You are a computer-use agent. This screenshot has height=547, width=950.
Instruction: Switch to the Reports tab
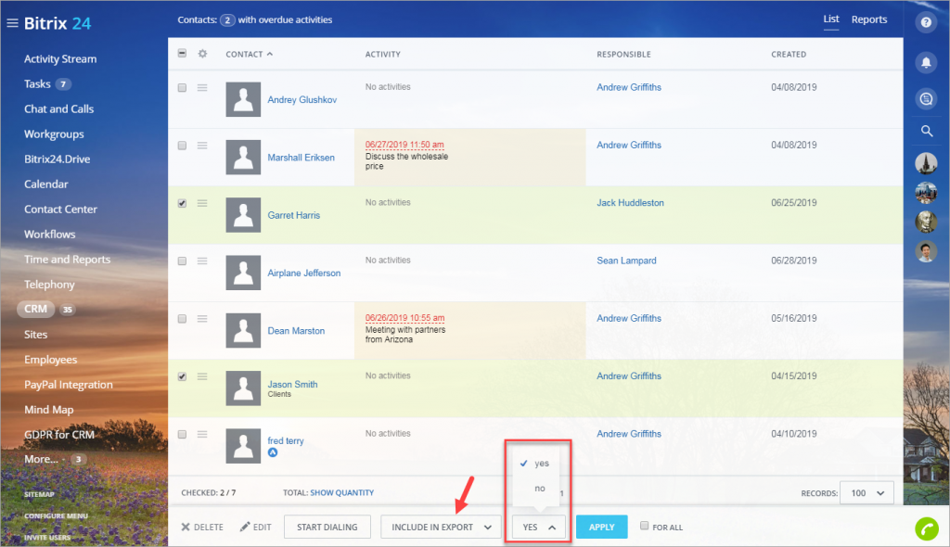(x=868, y=19)
